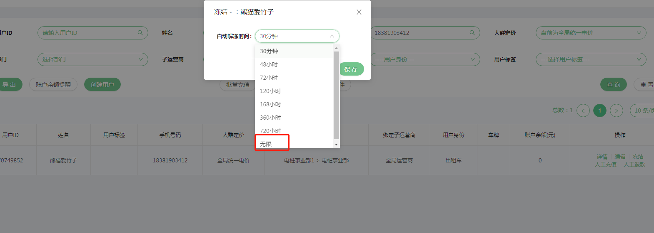654x233 pixels.
Task: Click the 创建用户 button
Action: [102, 85]
